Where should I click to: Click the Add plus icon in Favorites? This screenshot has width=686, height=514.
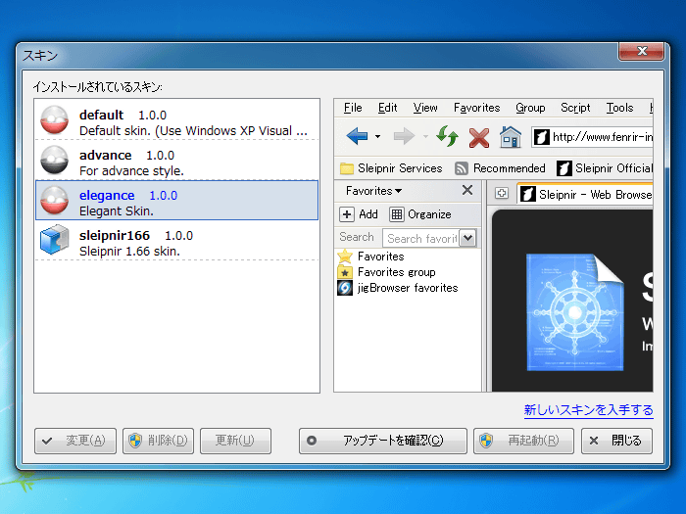(x=347, y=214)
